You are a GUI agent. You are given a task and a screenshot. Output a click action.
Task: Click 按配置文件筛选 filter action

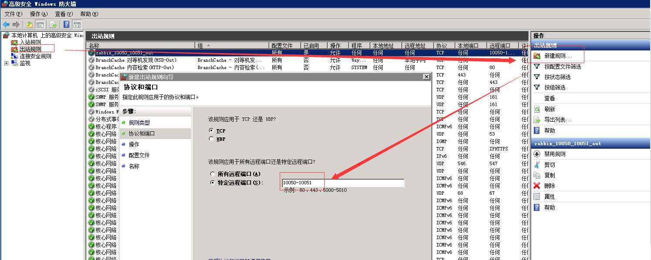pos(563,67)
